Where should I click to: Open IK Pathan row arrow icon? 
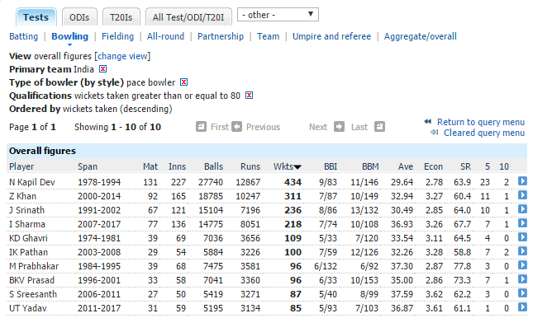tap(522, 251)
